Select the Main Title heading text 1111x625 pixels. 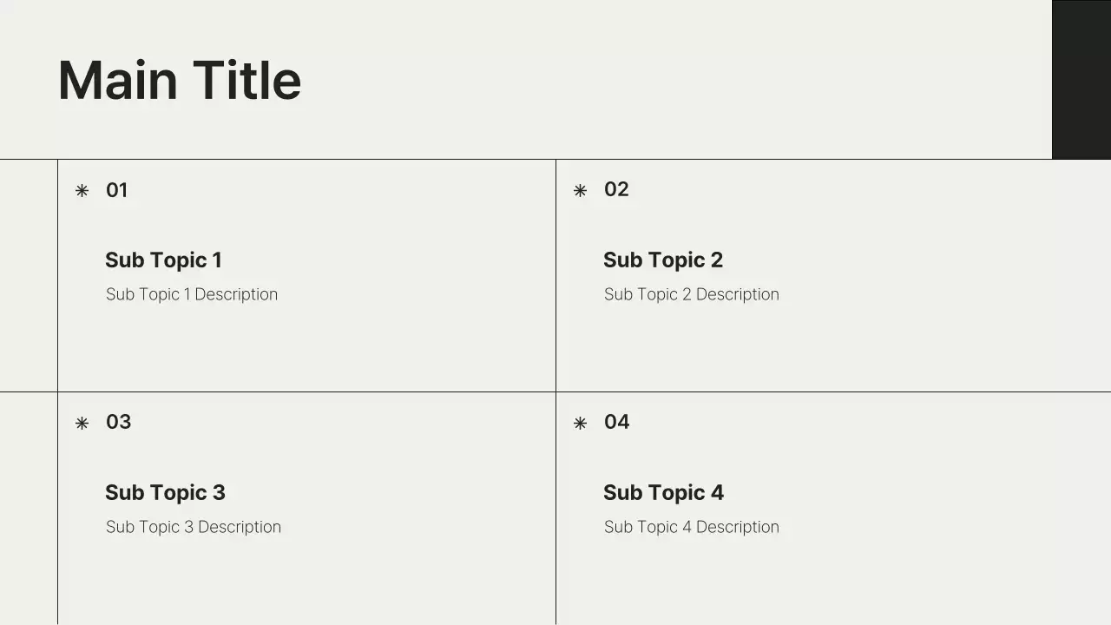tap(179, 81)
